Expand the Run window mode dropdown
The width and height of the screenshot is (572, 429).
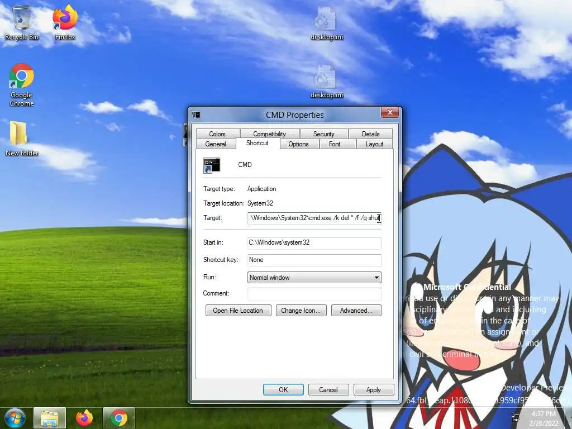[x=314, y=278]
